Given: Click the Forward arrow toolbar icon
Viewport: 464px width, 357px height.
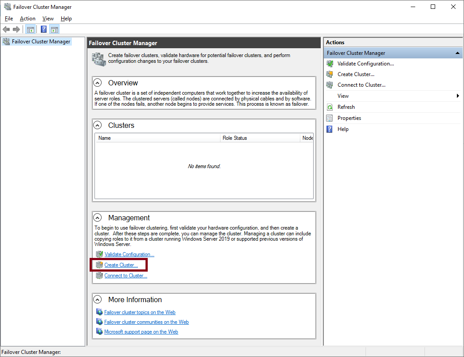Looking at the screenshot, I should 16,29.
